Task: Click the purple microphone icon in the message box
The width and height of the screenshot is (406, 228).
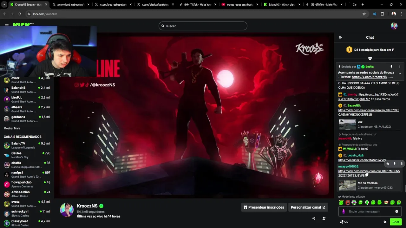Action: 344,212
